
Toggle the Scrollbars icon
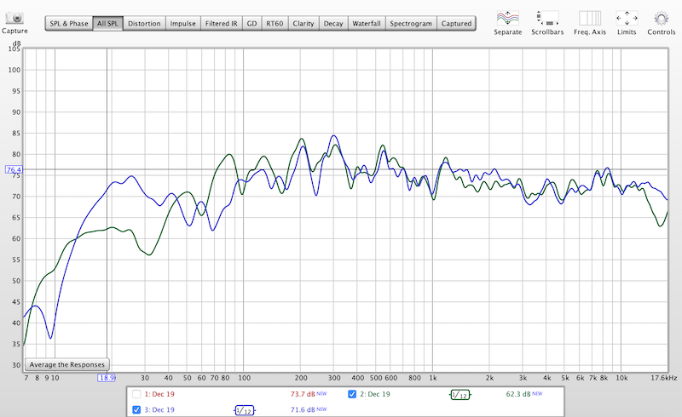[546, 16]
